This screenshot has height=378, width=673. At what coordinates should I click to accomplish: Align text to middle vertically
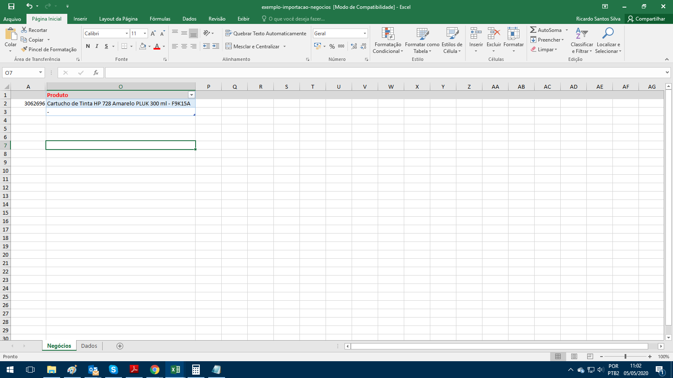coord(184,33)
